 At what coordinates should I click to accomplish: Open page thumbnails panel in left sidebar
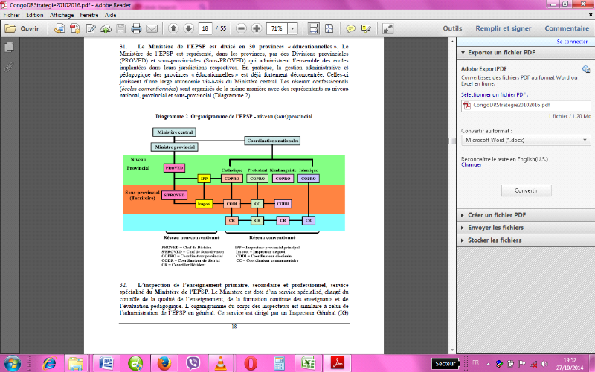click(x=8, y=47)
